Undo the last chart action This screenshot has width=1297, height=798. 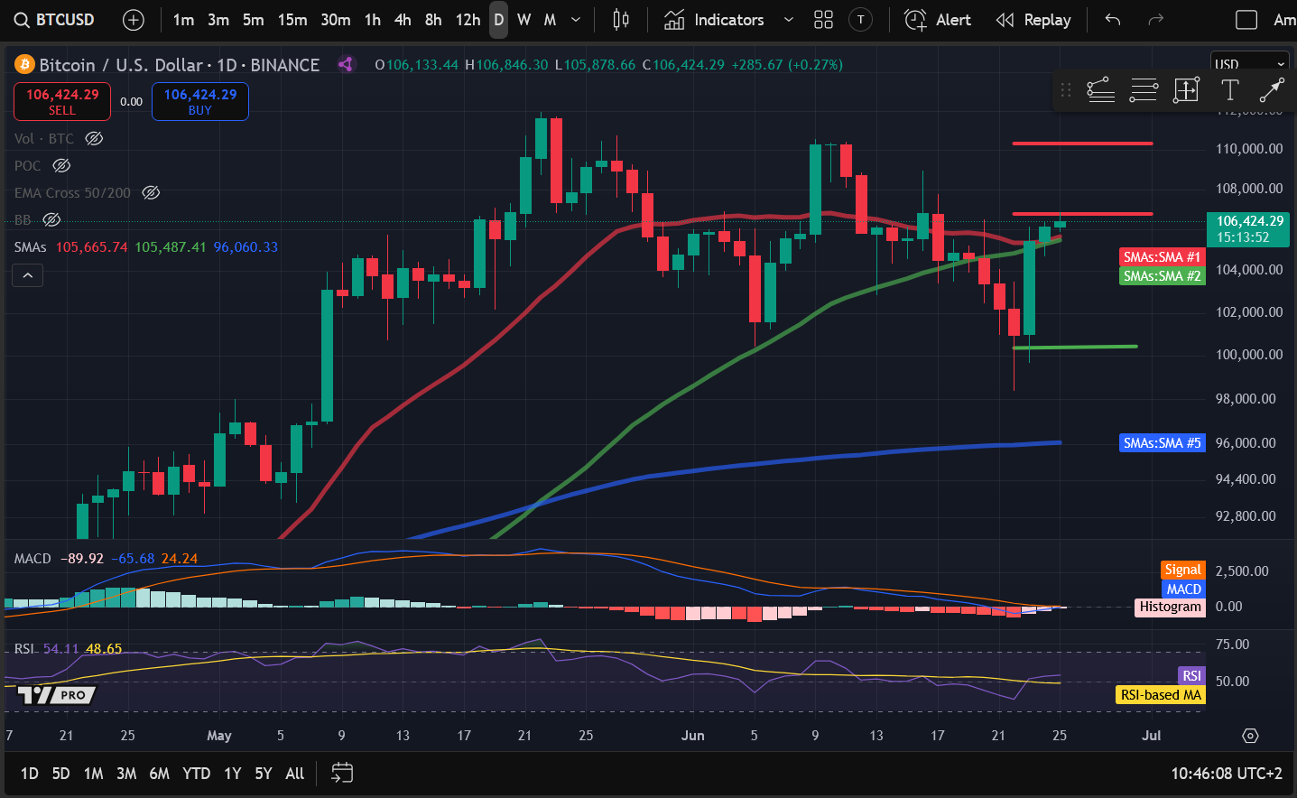[1113, 20]
